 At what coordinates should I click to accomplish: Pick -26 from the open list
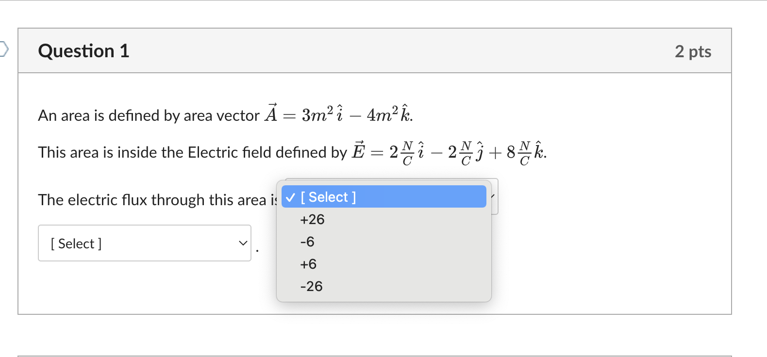(311, 287)
